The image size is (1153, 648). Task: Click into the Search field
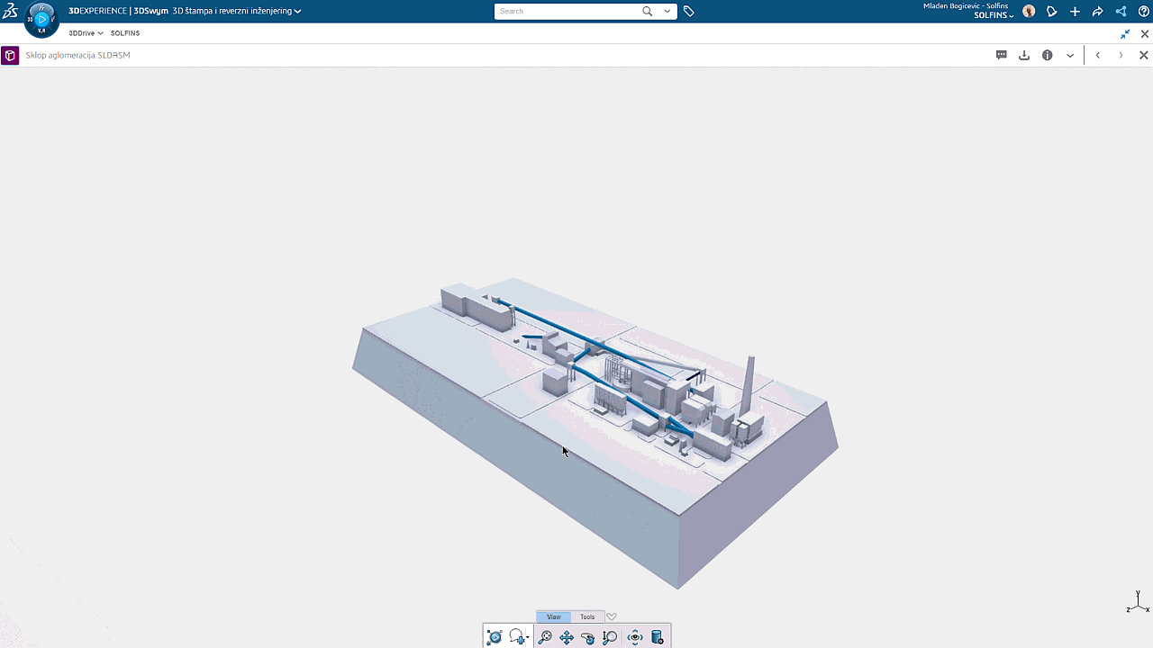point(567,12)
